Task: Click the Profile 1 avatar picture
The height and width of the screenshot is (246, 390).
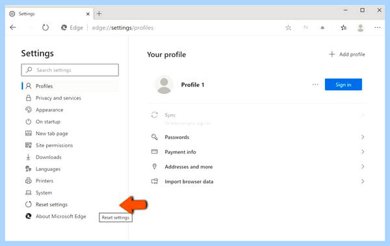Action: (x=164, y=85)
